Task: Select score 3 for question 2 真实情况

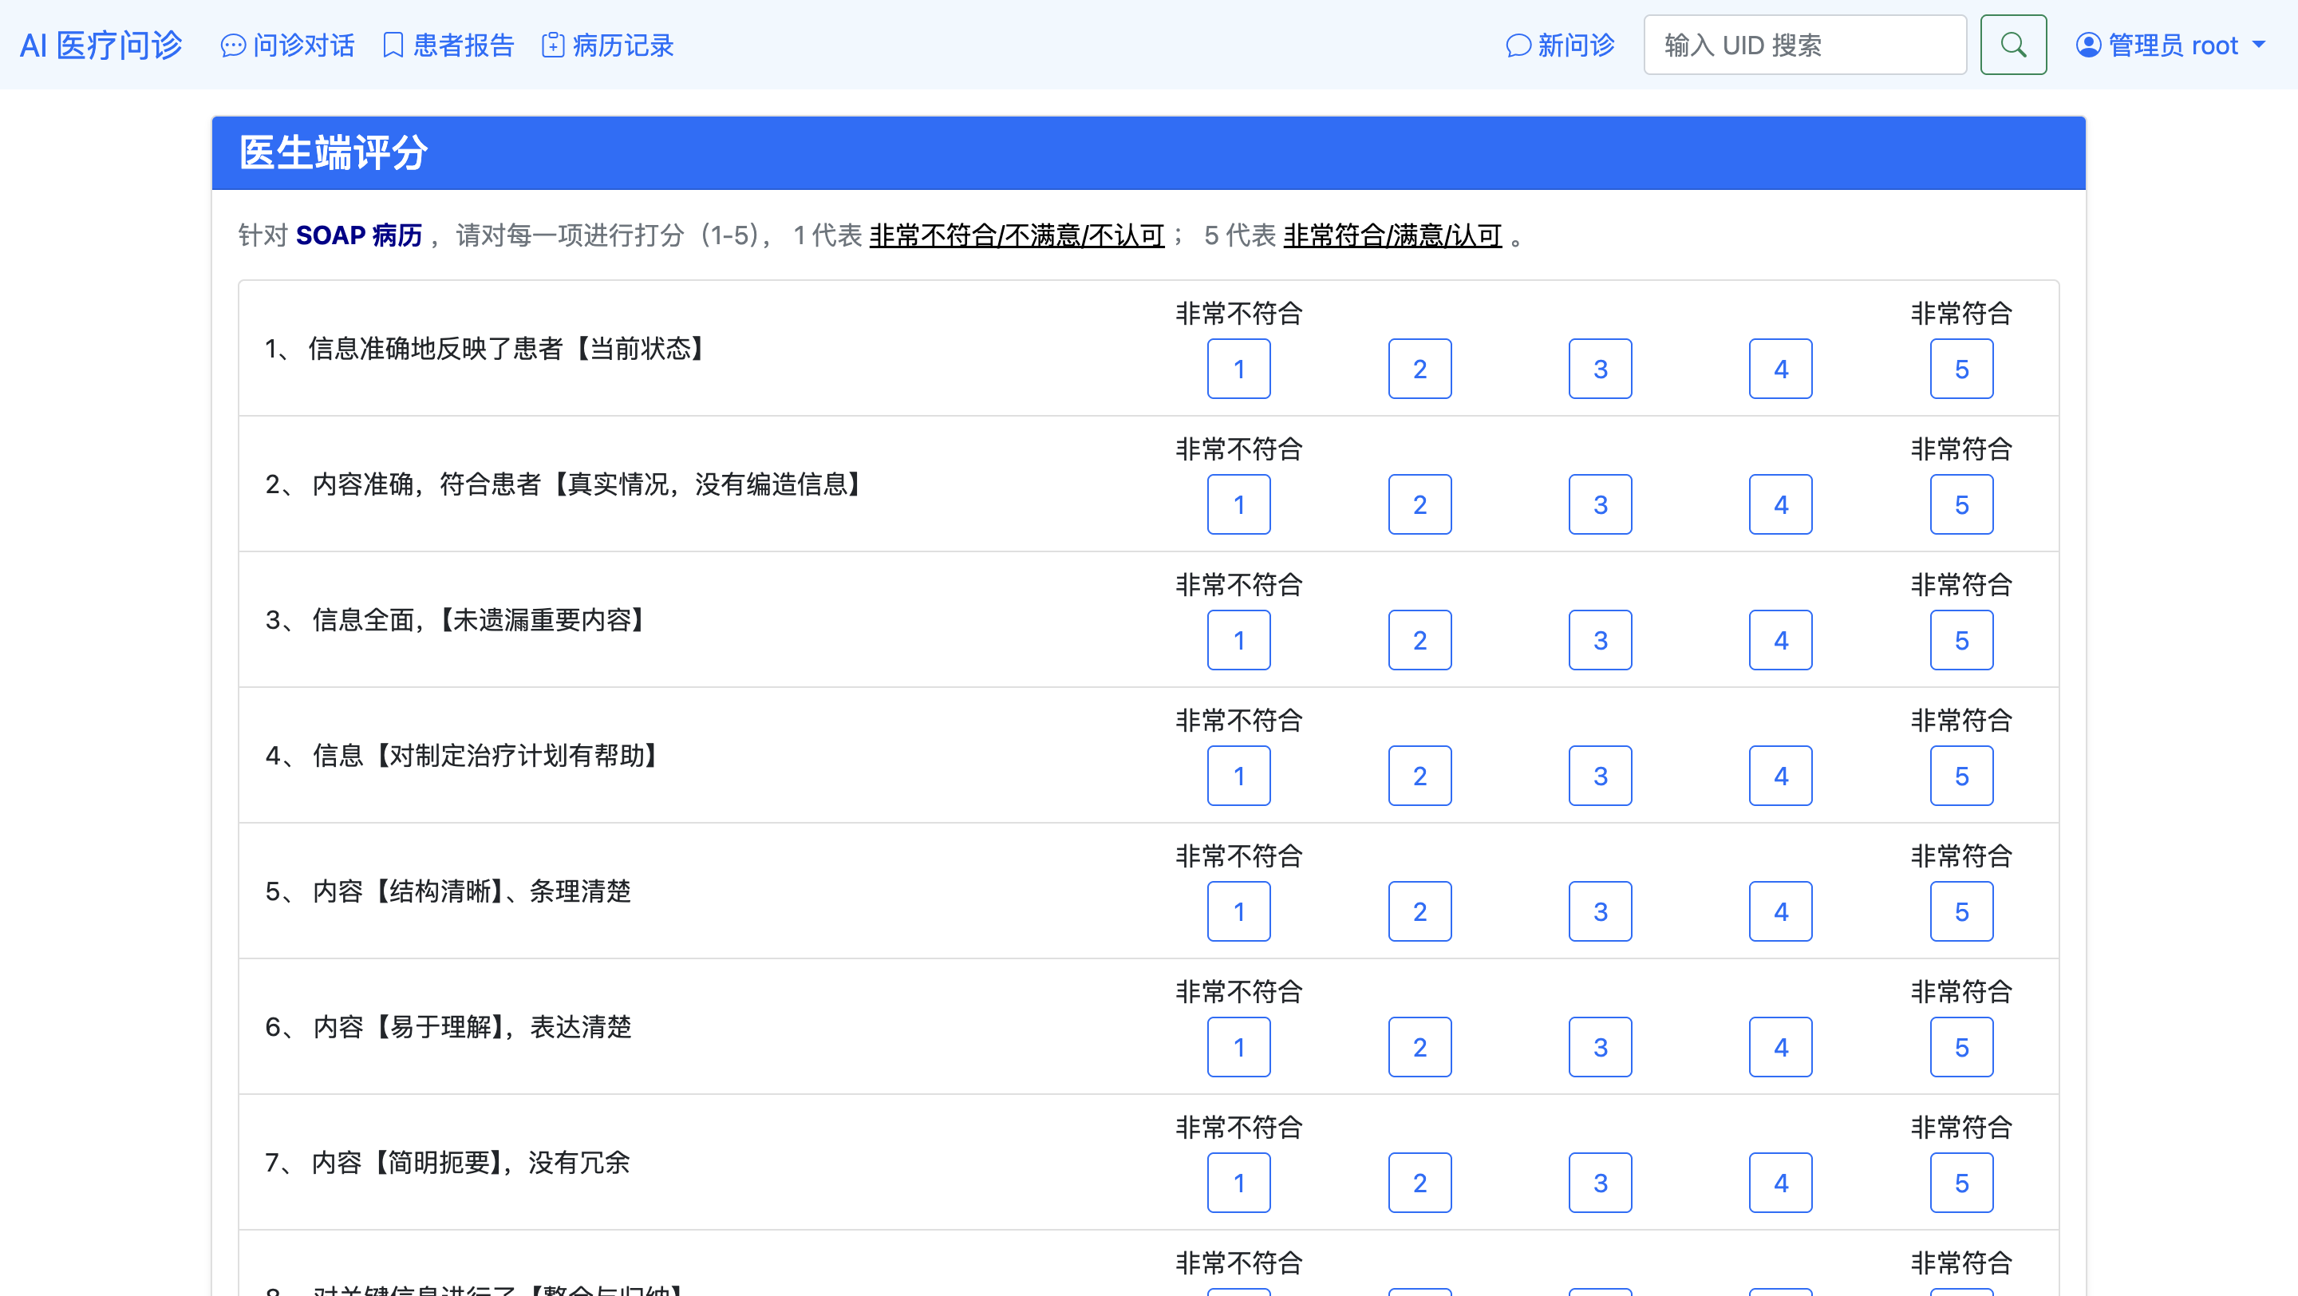Action: [x=1600, y=505]
